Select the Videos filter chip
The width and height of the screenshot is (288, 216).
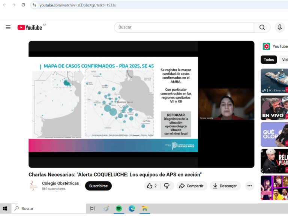coord(284,60)
